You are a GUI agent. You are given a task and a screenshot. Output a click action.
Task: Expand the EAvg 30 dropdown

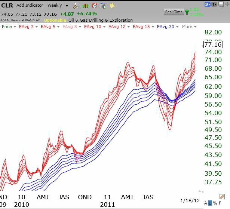click(168, 27)
